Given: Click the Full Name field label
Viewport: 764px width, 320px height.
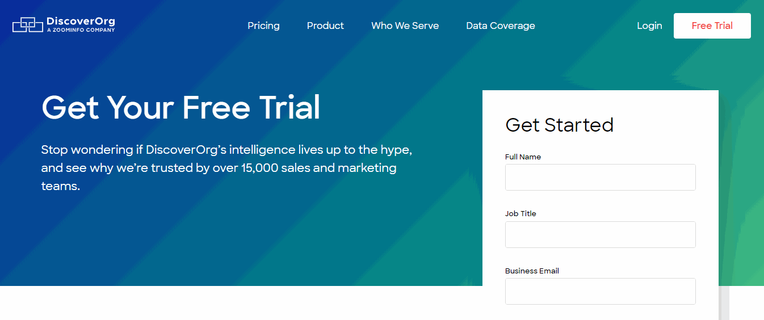Looking at the screenshot, I should [523, 157].
